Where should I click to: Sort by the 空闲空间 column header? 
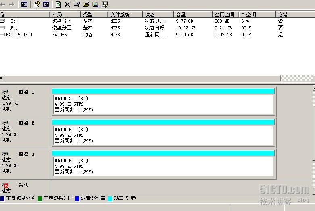point(225,15)
